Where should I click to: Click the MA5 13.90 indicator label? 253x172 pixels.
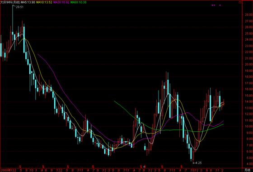[28, 2]
